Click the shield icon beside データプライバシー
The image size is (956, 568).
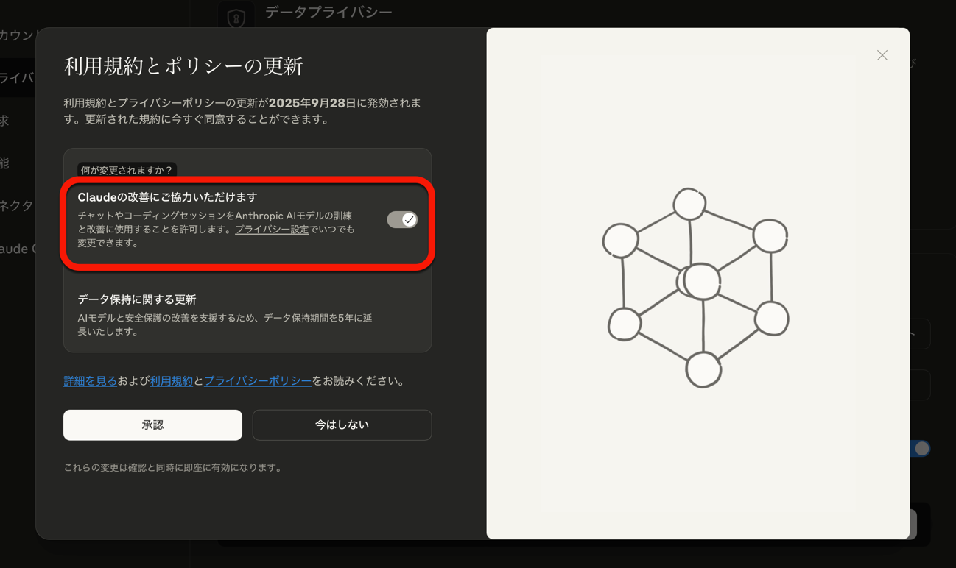[236, 18]
